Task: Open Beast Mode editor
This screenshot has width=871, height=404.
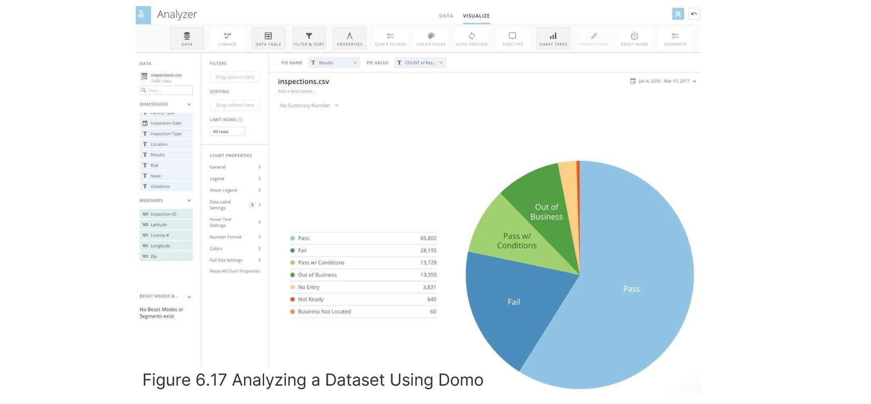Action: (x=635, y=38)
